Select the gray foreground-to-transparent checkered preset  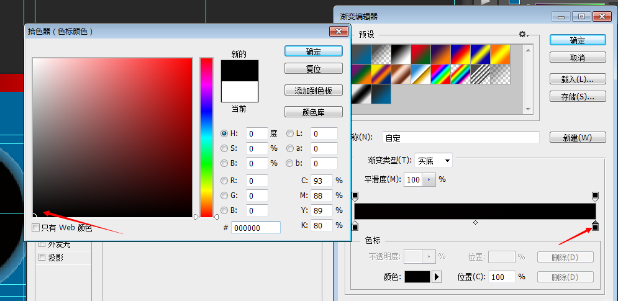point(381,54)
